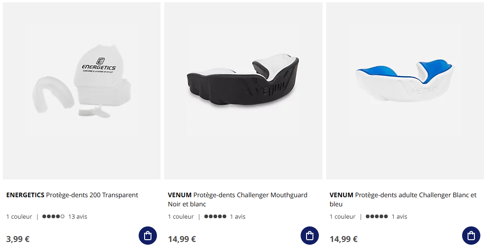Click "1 couleur" under Venum Blanc et bleu
Screen dimensions: 484x252
[x=343, y=217]
